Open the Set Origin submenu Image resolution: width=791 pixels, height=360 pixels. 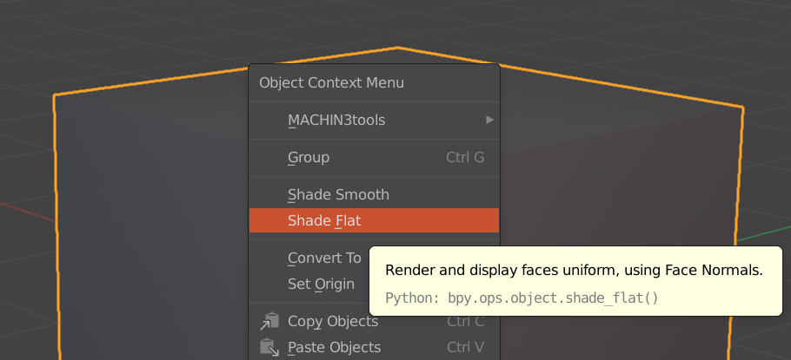pos(309,284)
